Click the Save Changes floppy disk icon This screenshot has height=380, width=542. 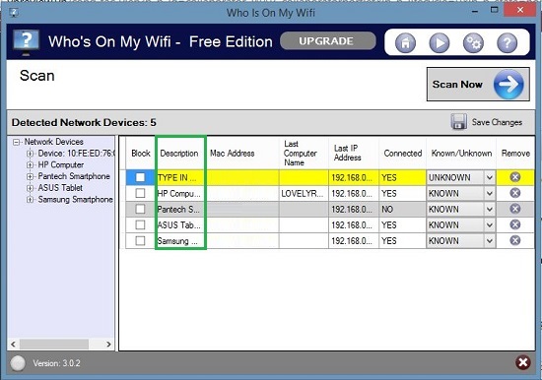[458, 122]
